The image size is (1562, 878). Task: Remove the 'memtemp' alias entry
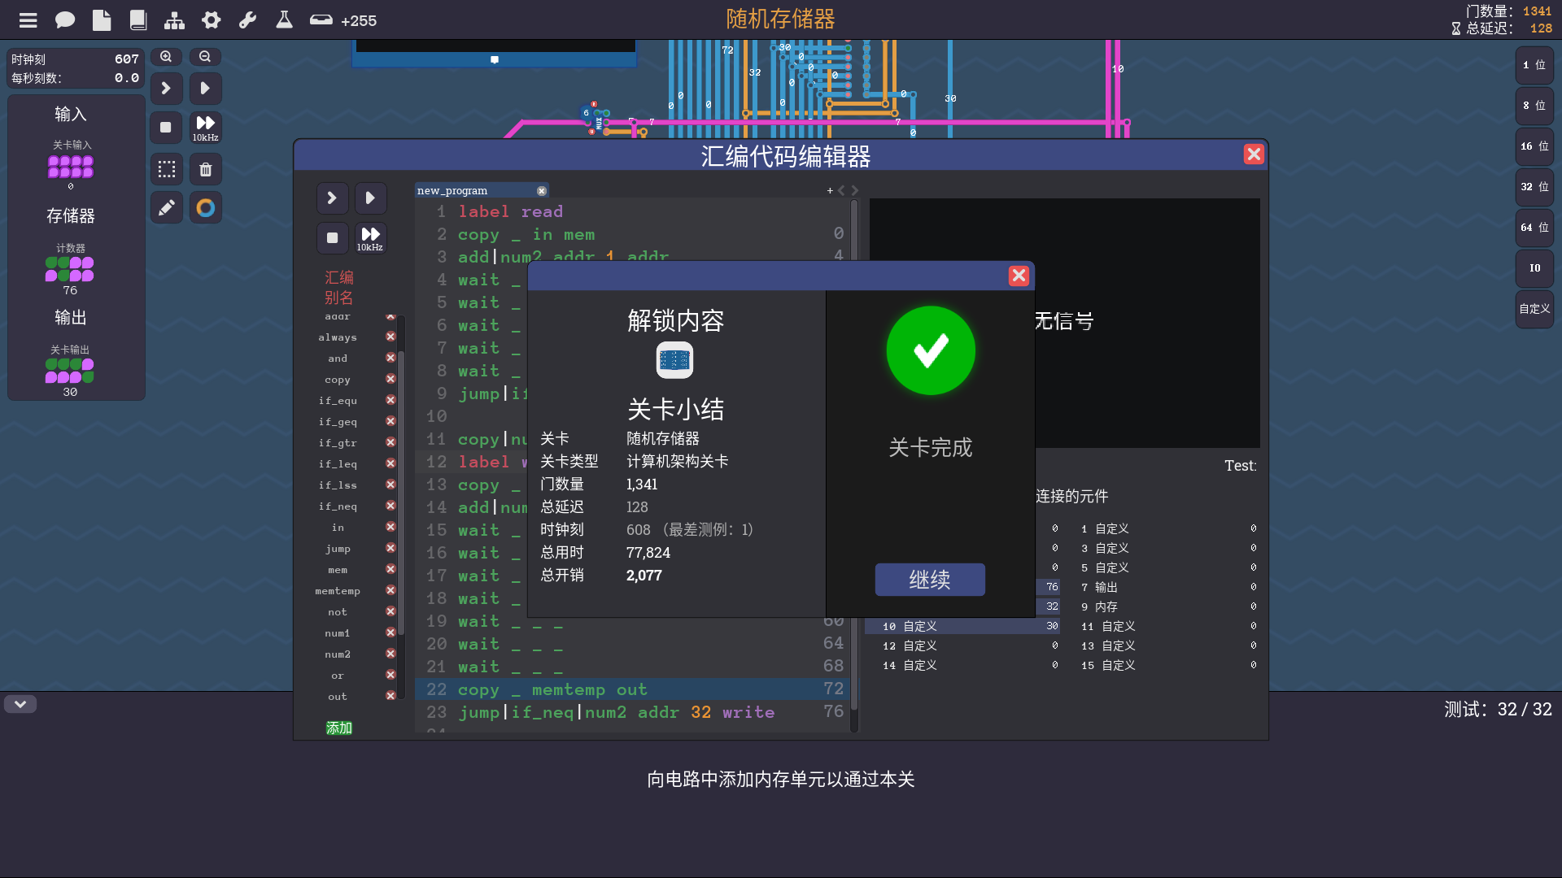[390, 590]
